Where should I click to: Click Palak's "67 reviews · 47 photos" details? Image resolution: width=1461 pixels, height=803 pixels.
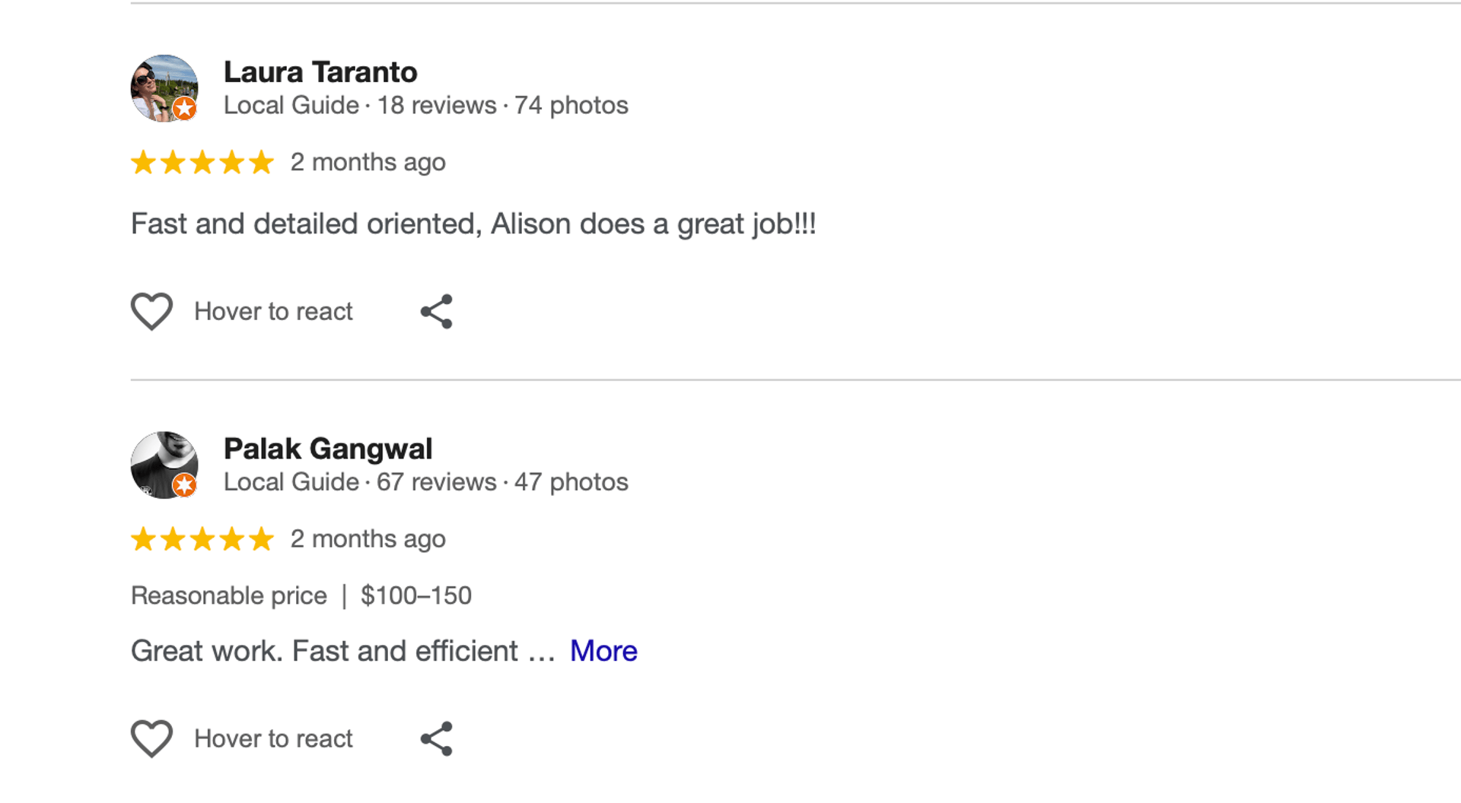click(502, 482)
